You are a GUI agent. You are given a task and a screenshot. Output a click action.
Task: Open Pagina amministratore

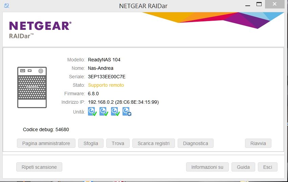coord(46,143)
